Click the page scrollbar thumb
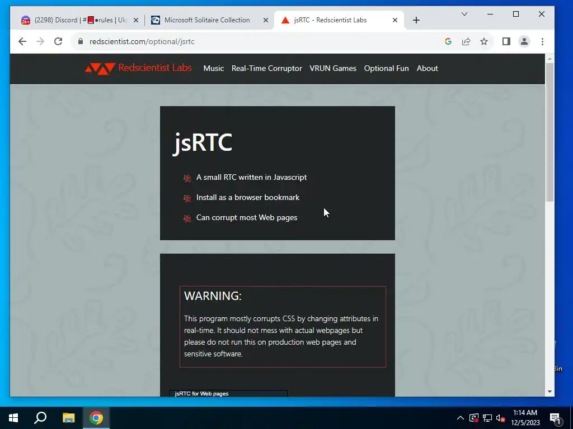573x429 pixels. point(549,132)
